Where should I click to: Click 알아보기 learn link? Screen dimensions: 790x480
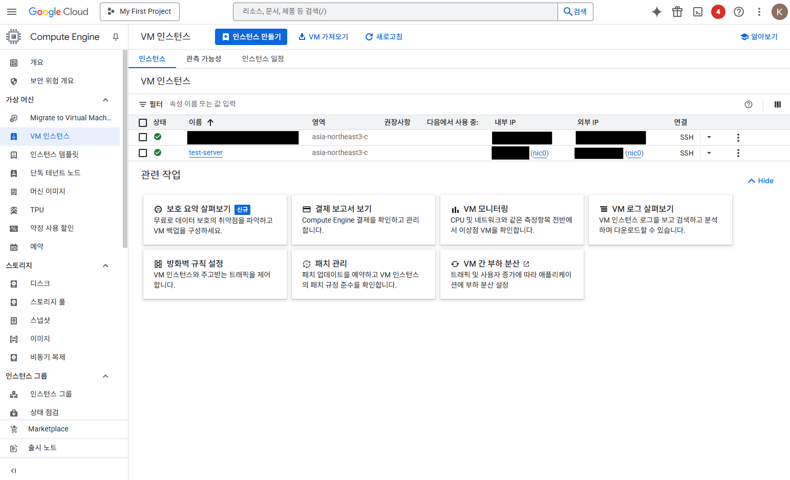tap(759, 37)
